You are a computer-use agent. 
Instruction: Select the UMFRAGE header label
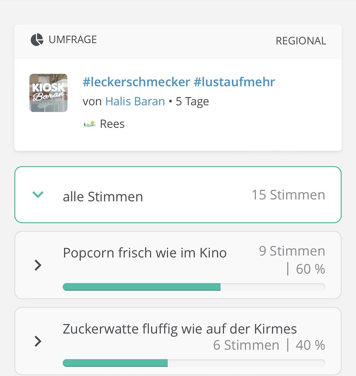coord(73,40)
